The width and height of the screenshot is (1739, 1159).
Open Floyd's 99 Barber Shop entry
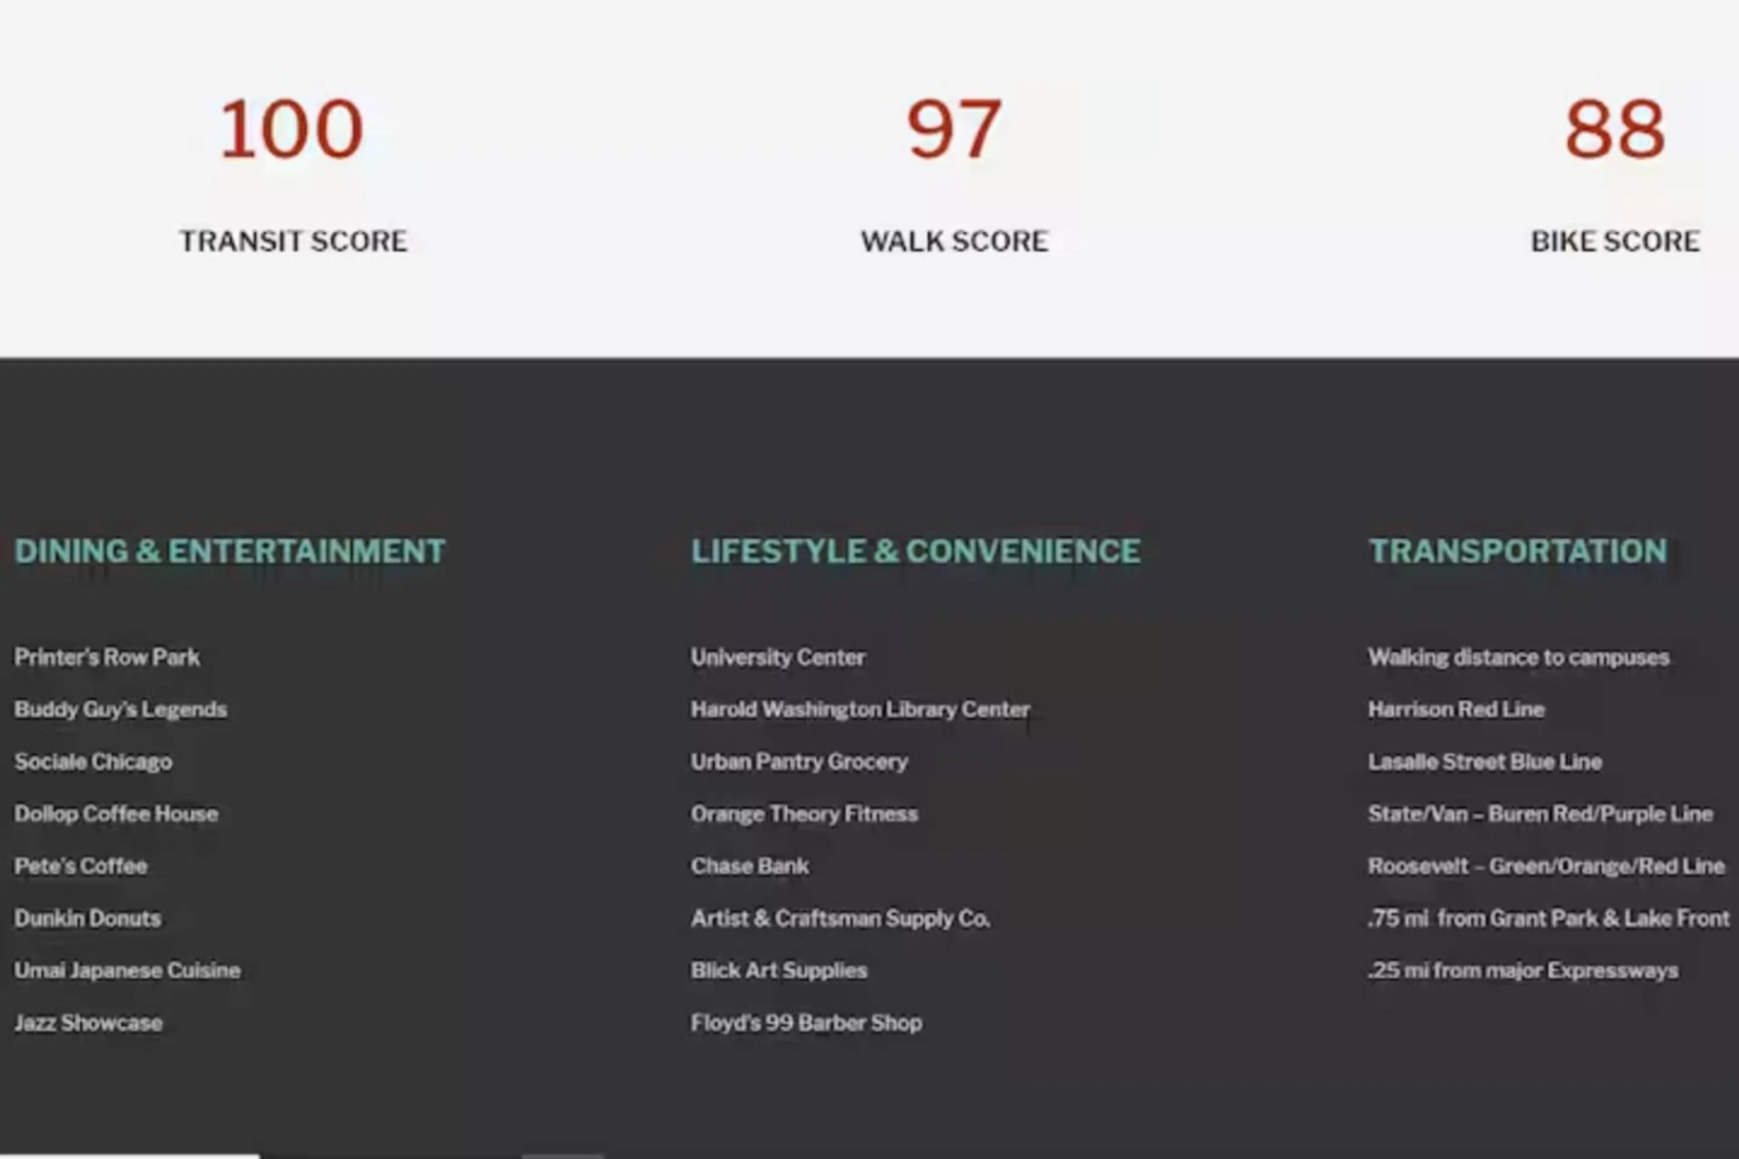pyautogui.click(x=806, y=1023)
